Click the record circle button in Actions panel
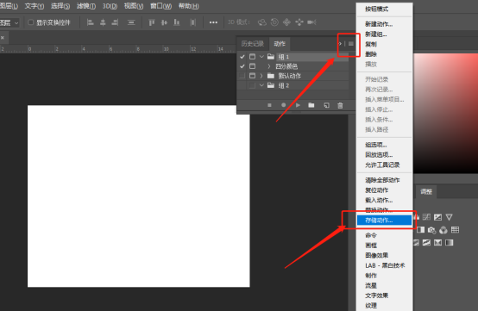This screenshot has height=311, width=478. (284, 105)
